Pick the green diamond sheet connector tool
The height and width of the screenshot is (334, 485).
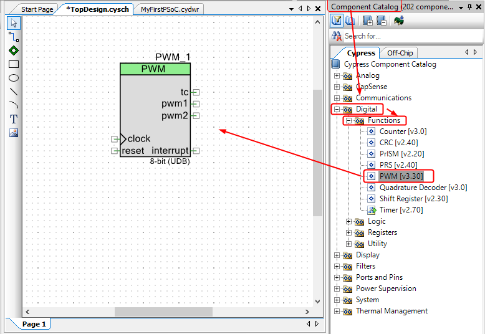click(x=14, y=50)
